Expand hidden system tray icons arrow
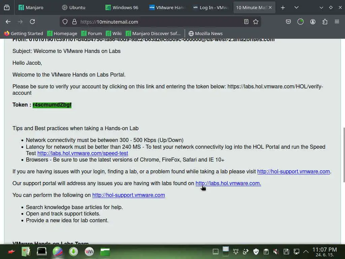Image resolution: width=345 pixels, height=259 pixels. [x=306, y=252]
